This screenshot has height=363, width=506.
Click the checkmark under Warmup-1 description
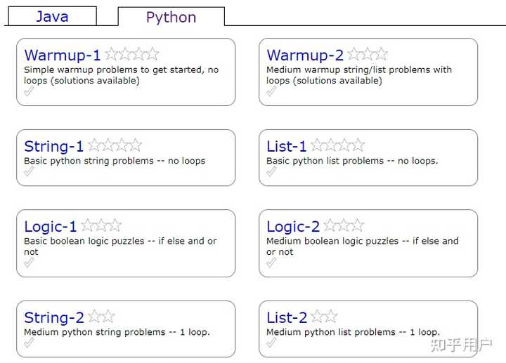click(29, 92)
